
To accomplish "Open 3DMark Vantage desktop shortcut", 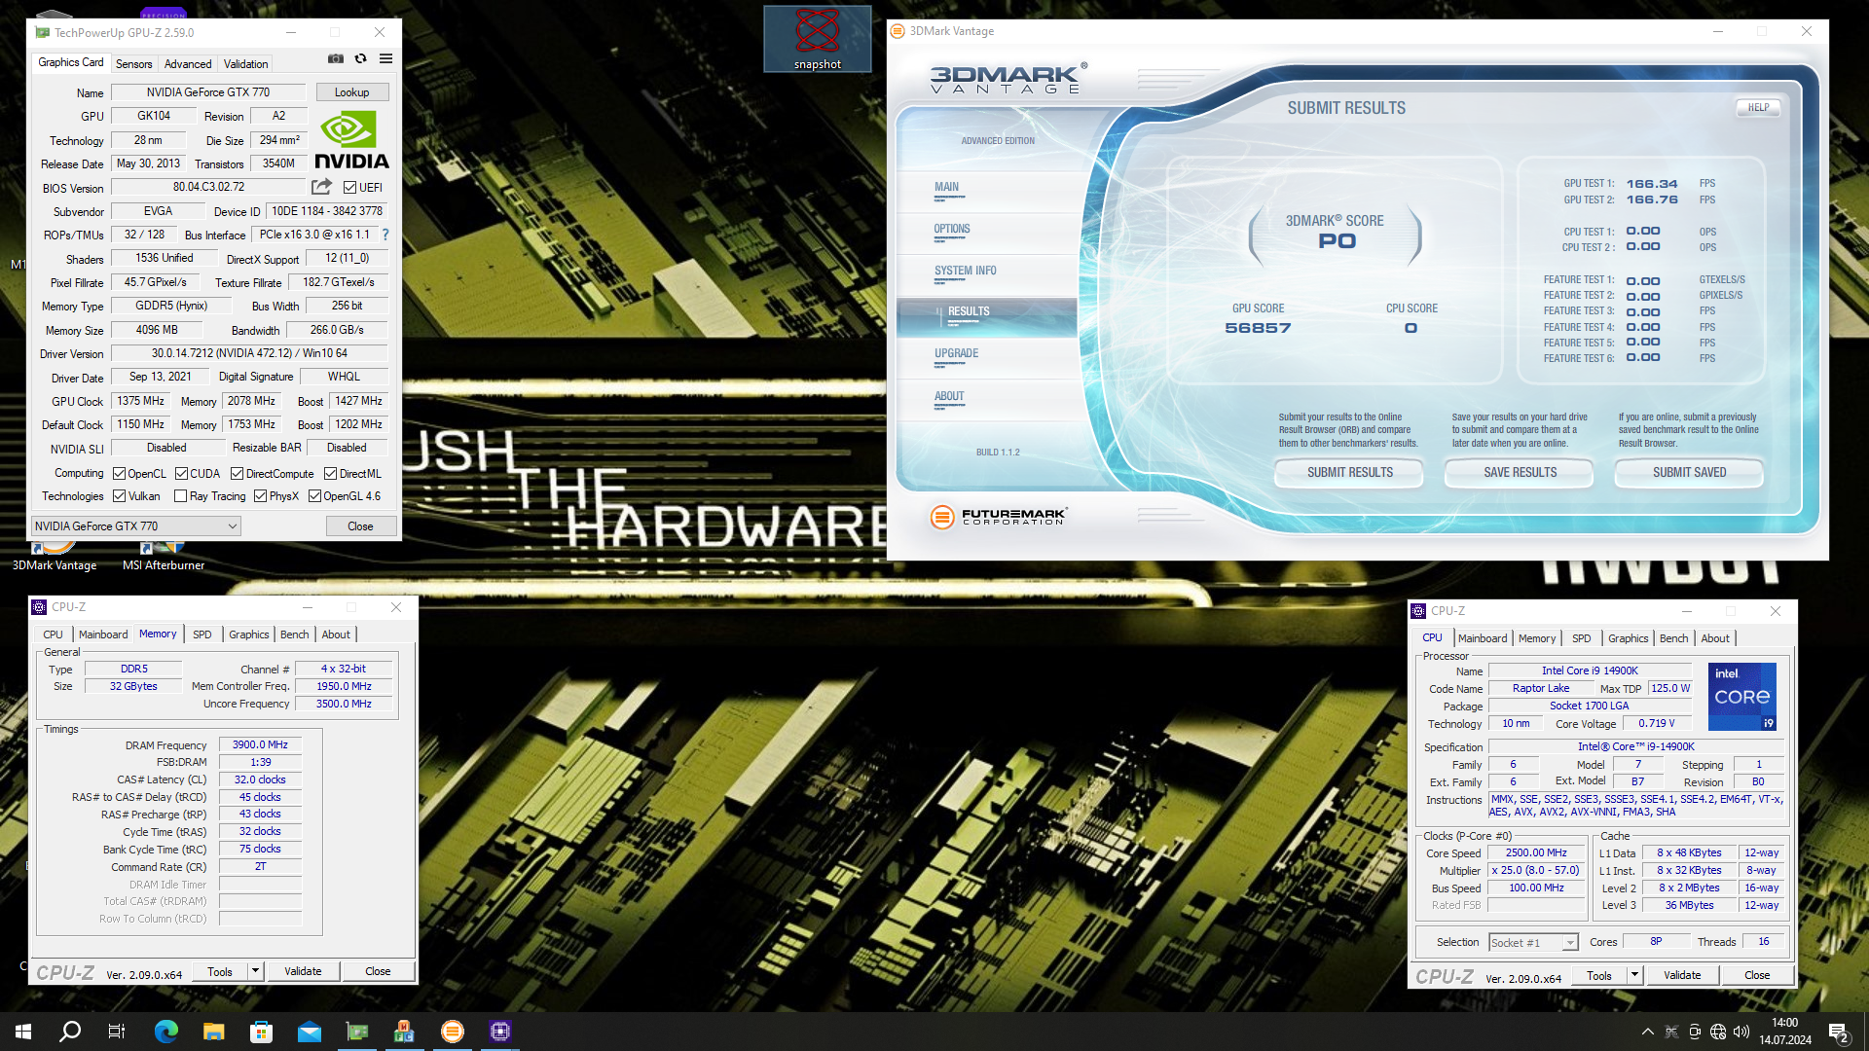I will 55,557.
